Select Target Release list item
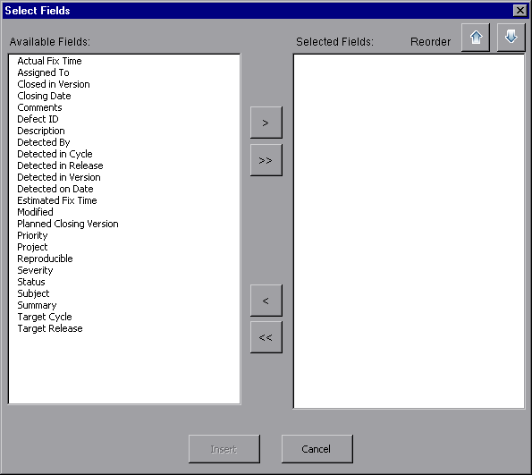532x475 pixels. pyautogui.click(x=50, y=328)
